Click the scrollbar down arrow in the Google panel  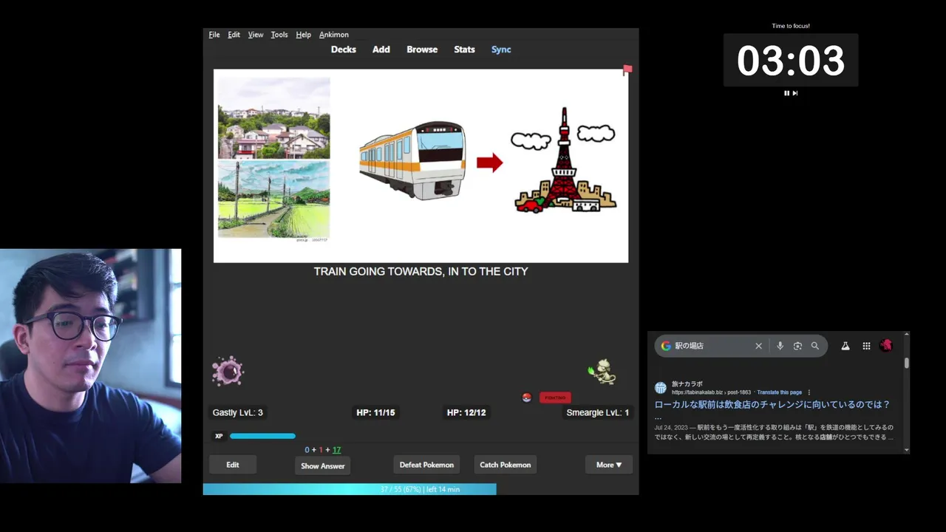(x=906, y=450)
